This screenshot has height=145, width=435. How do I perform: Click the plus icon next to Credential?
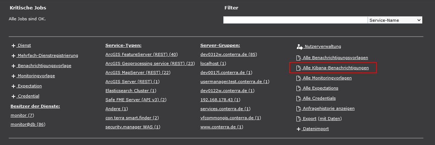13,96
